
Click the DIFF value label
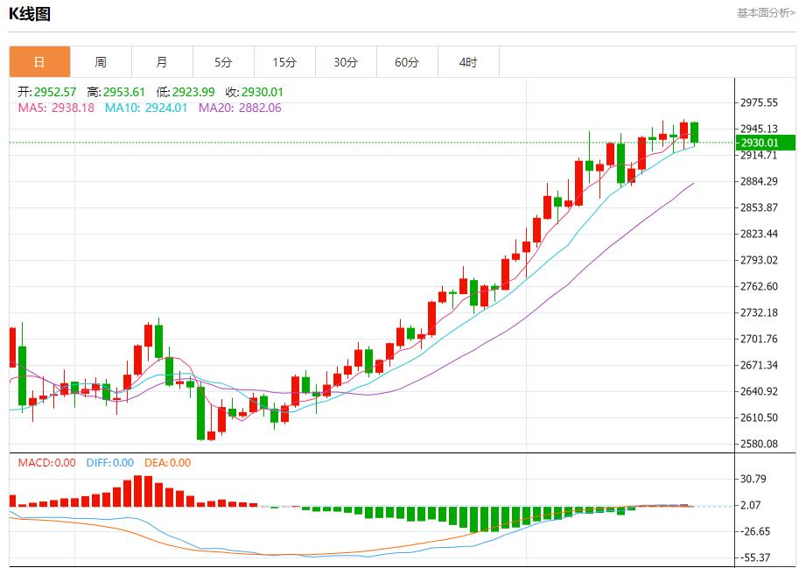click(x=110, y=463)
